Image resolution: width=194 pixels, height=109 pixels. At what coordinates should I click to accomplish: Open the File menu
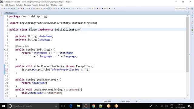[x=2, y=5]
